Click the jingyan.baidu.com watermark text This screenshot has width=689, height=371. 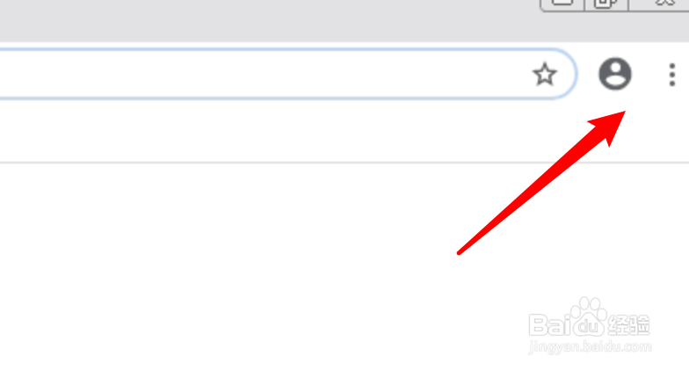click(590, 346)
